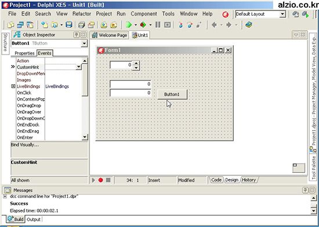Increase spin edit value with up arrow
This screenshot has height=227, width=319.
(x=136, y=63)
